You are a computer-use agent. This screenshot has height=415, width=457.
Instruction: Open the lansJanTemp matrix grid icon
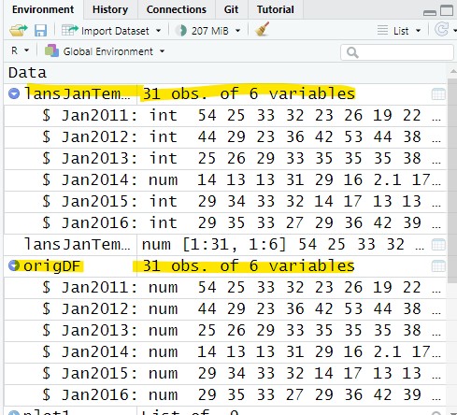438,245
